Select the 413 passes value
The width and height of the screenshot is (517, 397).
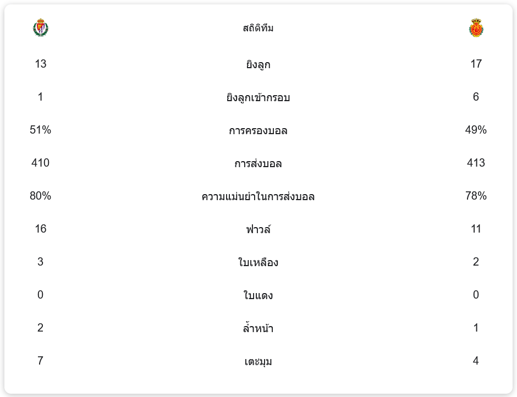[476, 163]
